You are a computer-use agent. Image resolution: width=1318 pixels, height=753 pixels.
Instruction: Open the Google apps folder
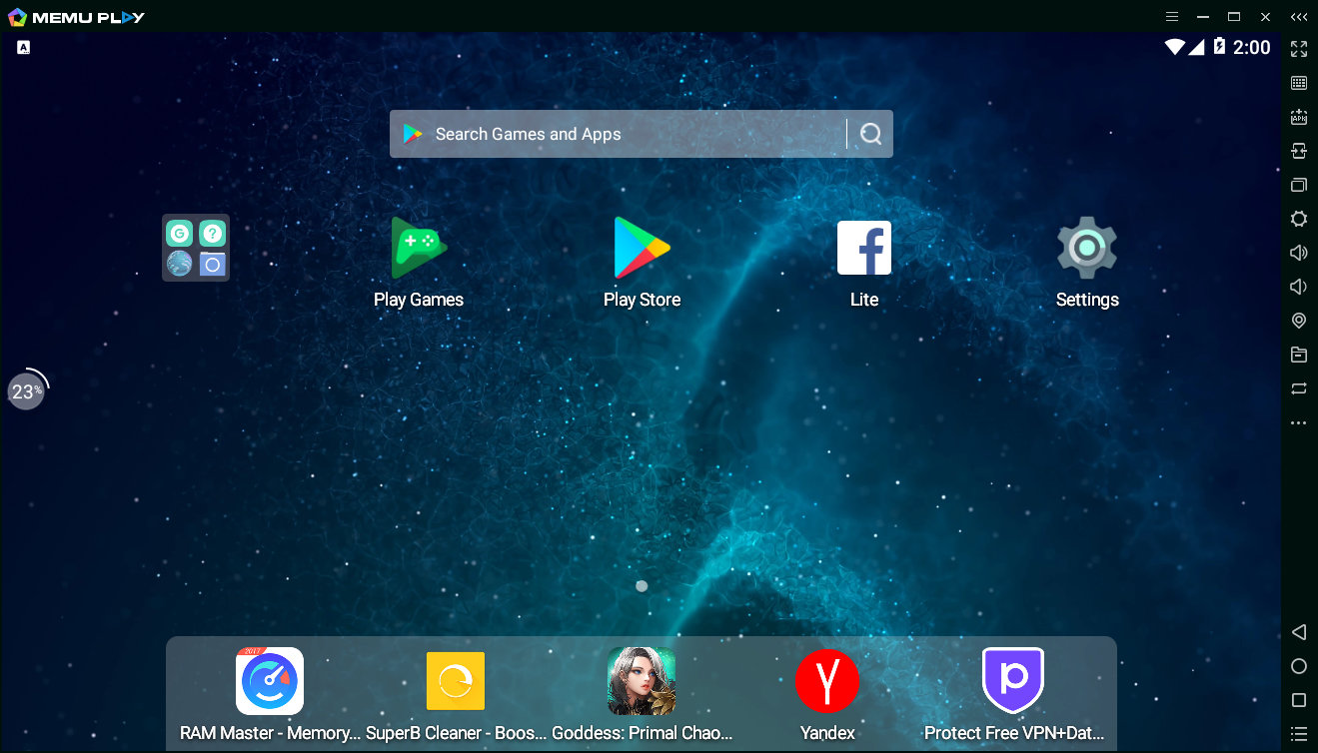(196, 248)
